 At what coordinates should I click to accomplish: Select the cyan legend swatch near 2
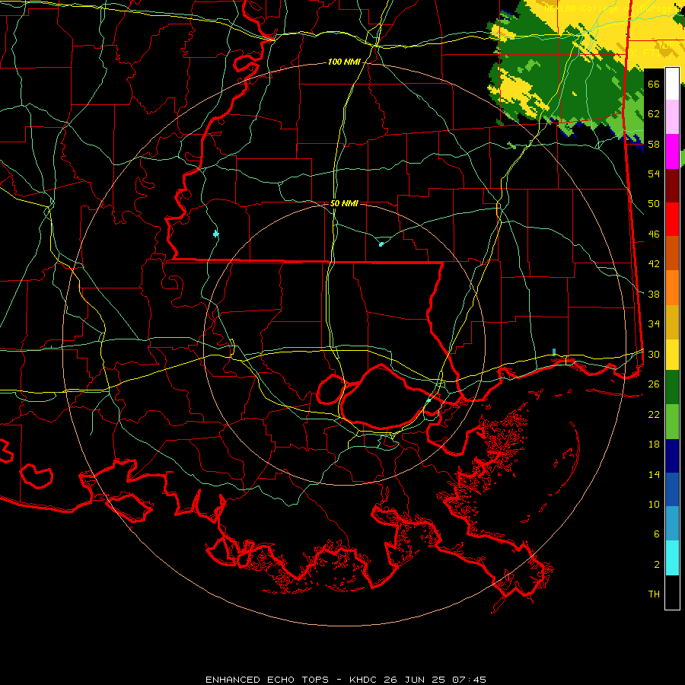tap(672, 558)
